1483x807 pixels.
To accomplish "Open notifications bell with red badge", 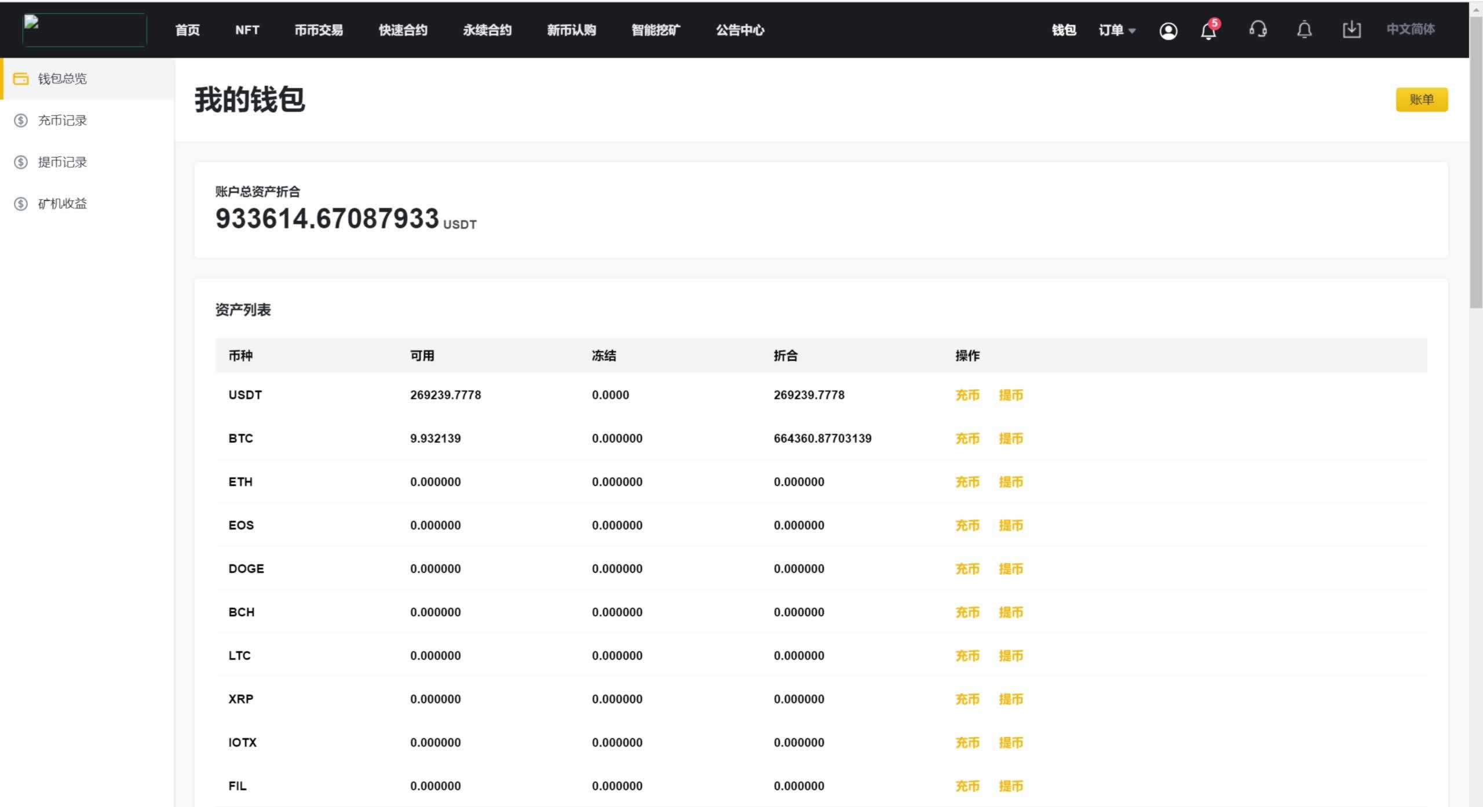I will tap(1208, 31).
